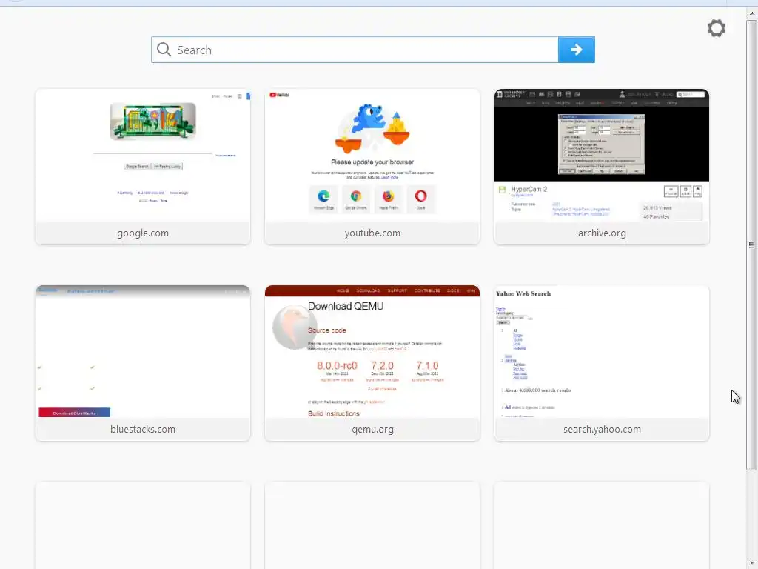Click the scrollbar up arrow

(x=752, y=13)
